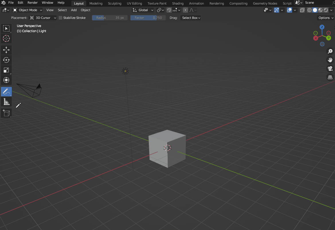The height and width of the screenshot is (230, 335).
Task: Open Options dropdown
Action: point(325,18)
